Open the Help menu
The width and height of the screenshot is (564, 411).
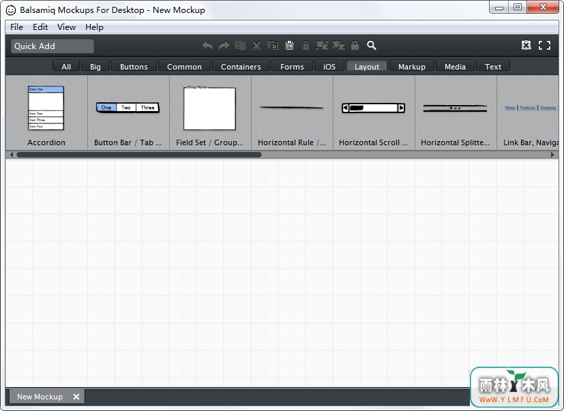[94, 27]
